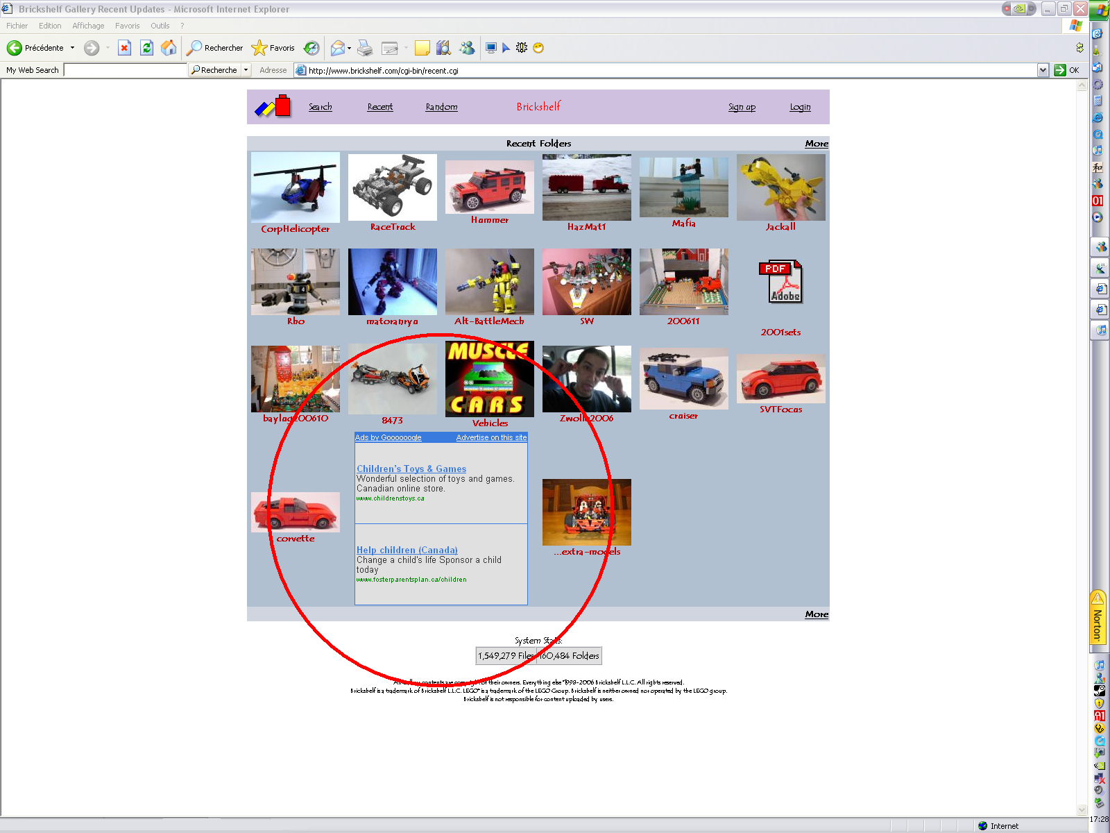
Task: Stop page loading with the red X icon
Action: click(124, 48)
